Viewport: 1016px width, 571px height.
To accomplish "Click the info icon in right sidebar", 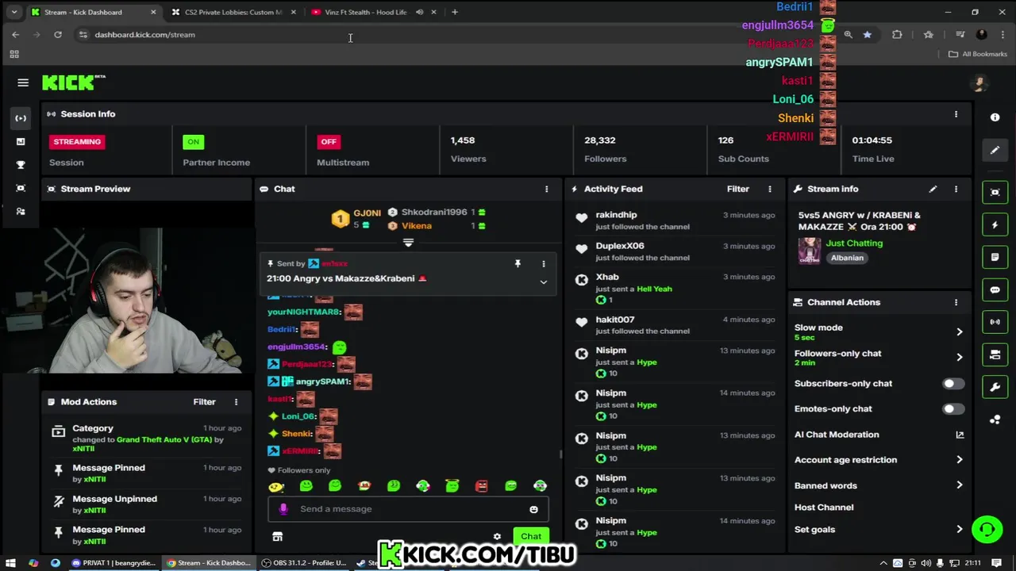I will point(995,117).
